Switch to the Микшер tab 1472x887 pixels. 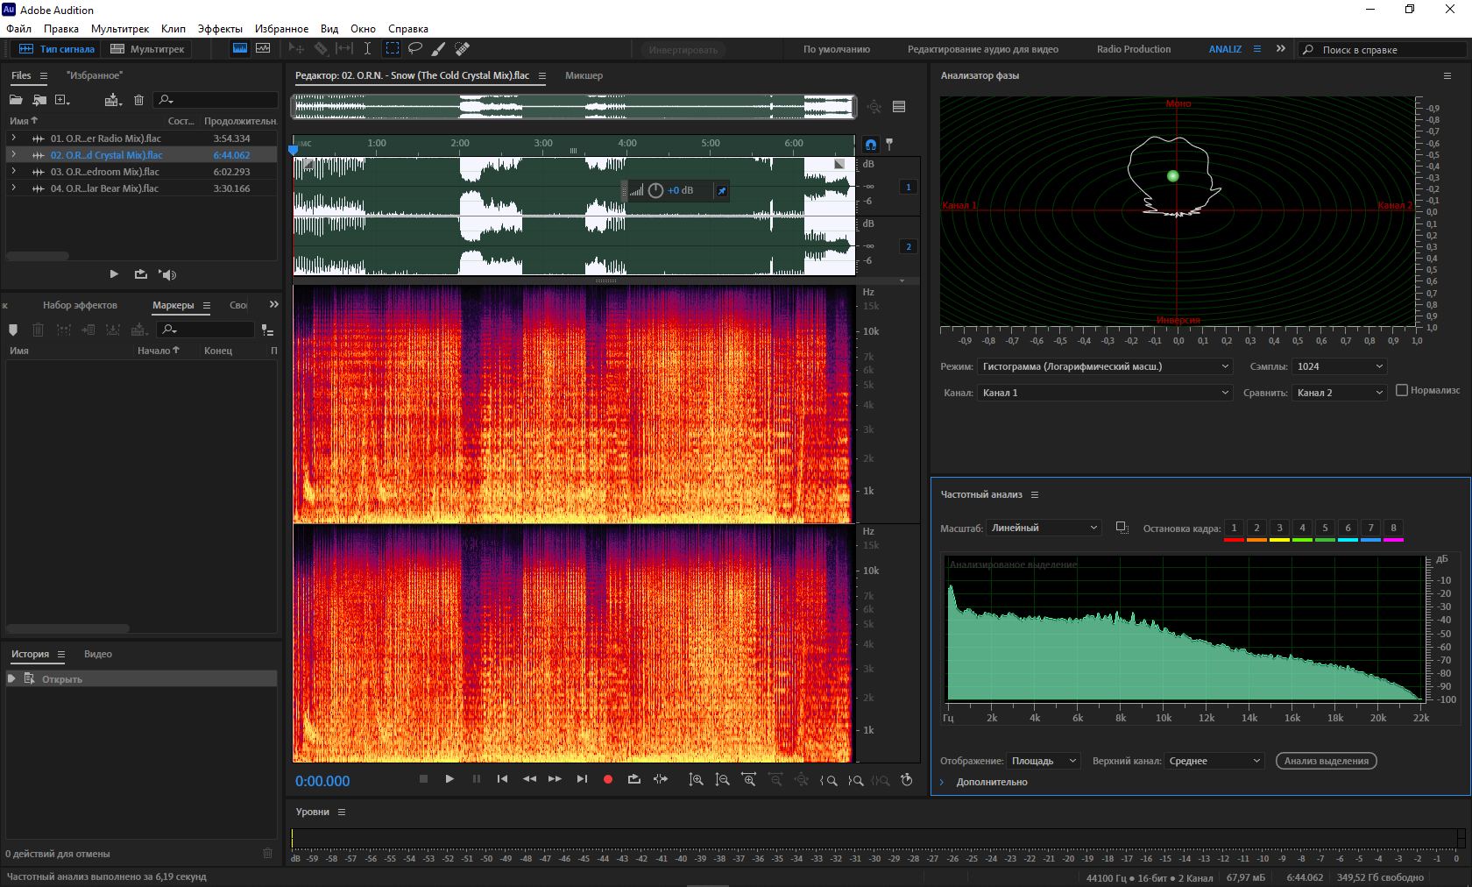click(584, 75)
